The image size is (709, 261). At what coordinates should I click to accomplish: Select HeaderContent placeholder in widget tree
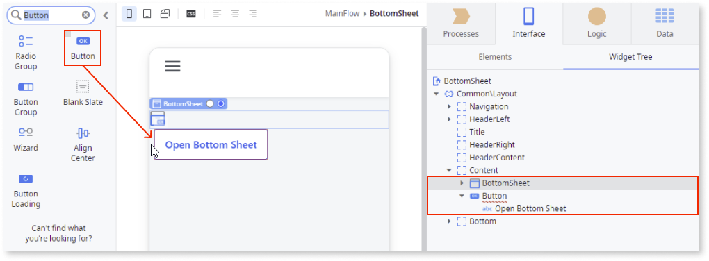491,158
